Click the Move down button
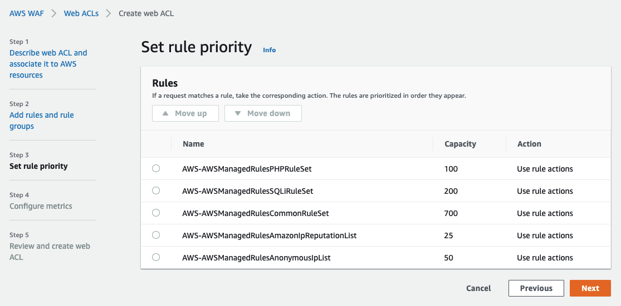 click(263, 113)
